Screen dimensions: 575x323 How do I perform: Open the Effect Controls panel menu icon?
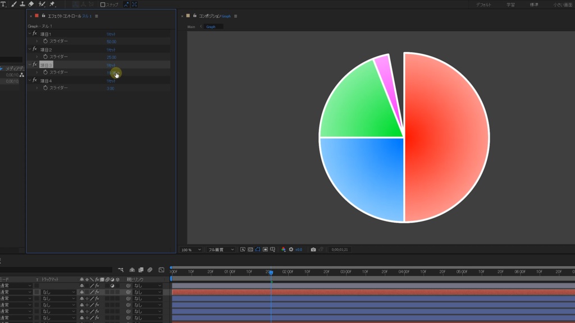coord(97,16)
